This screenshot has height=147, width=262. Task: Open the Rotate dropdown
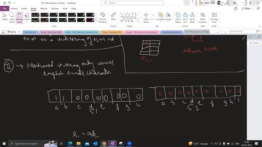(168, 18)
